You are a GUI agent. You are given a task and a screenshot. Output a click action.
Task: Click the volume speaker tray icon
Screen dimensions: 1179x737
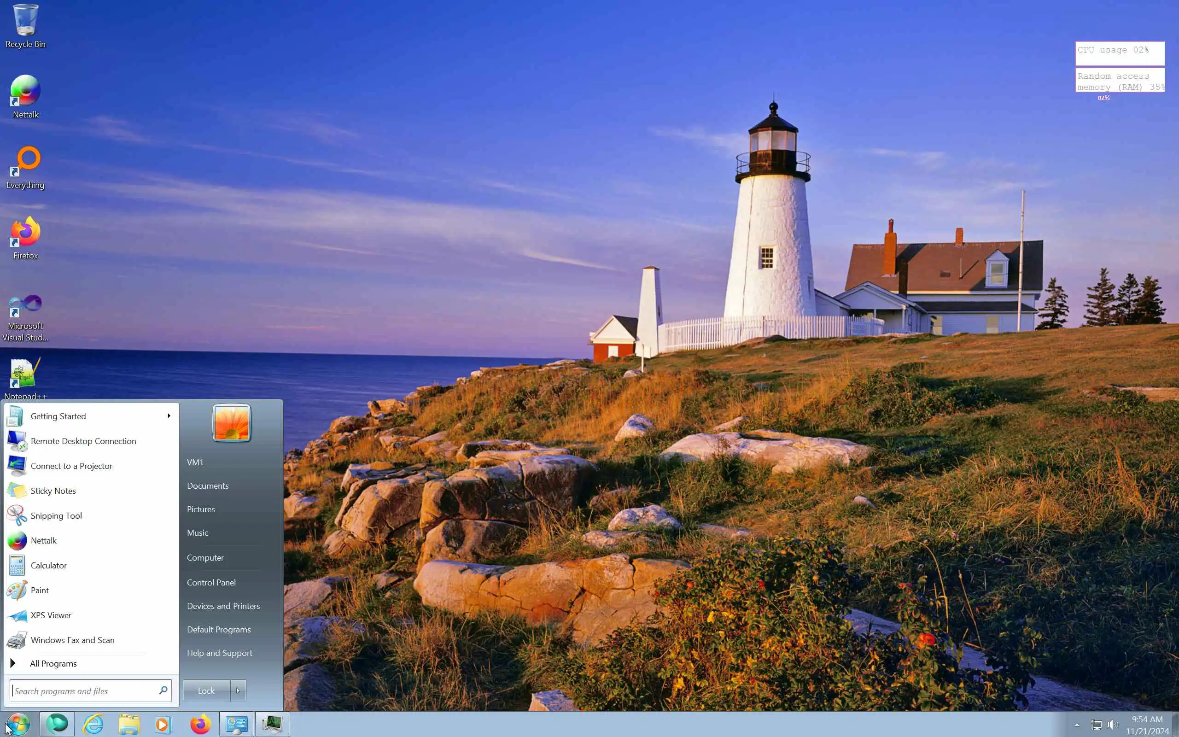(1112, 725)
